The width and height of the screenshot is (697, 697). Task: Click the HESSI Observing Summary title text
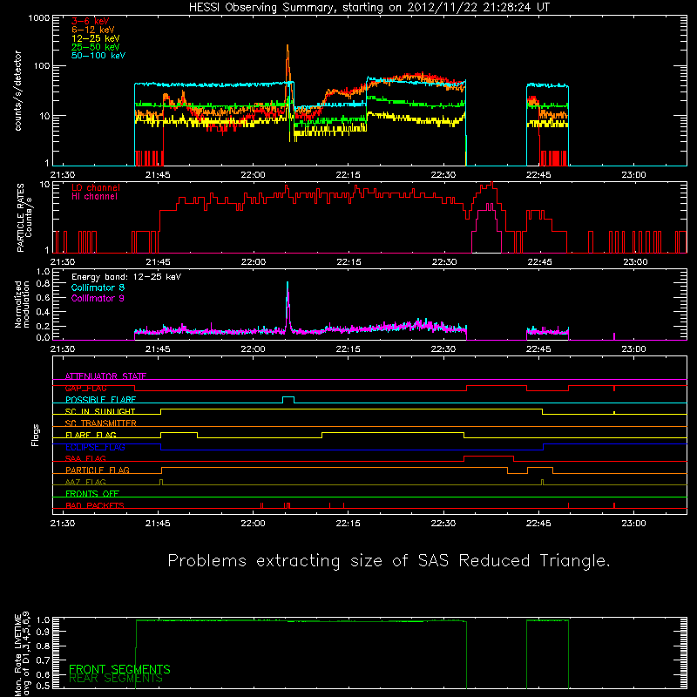(x=369, y=8)
